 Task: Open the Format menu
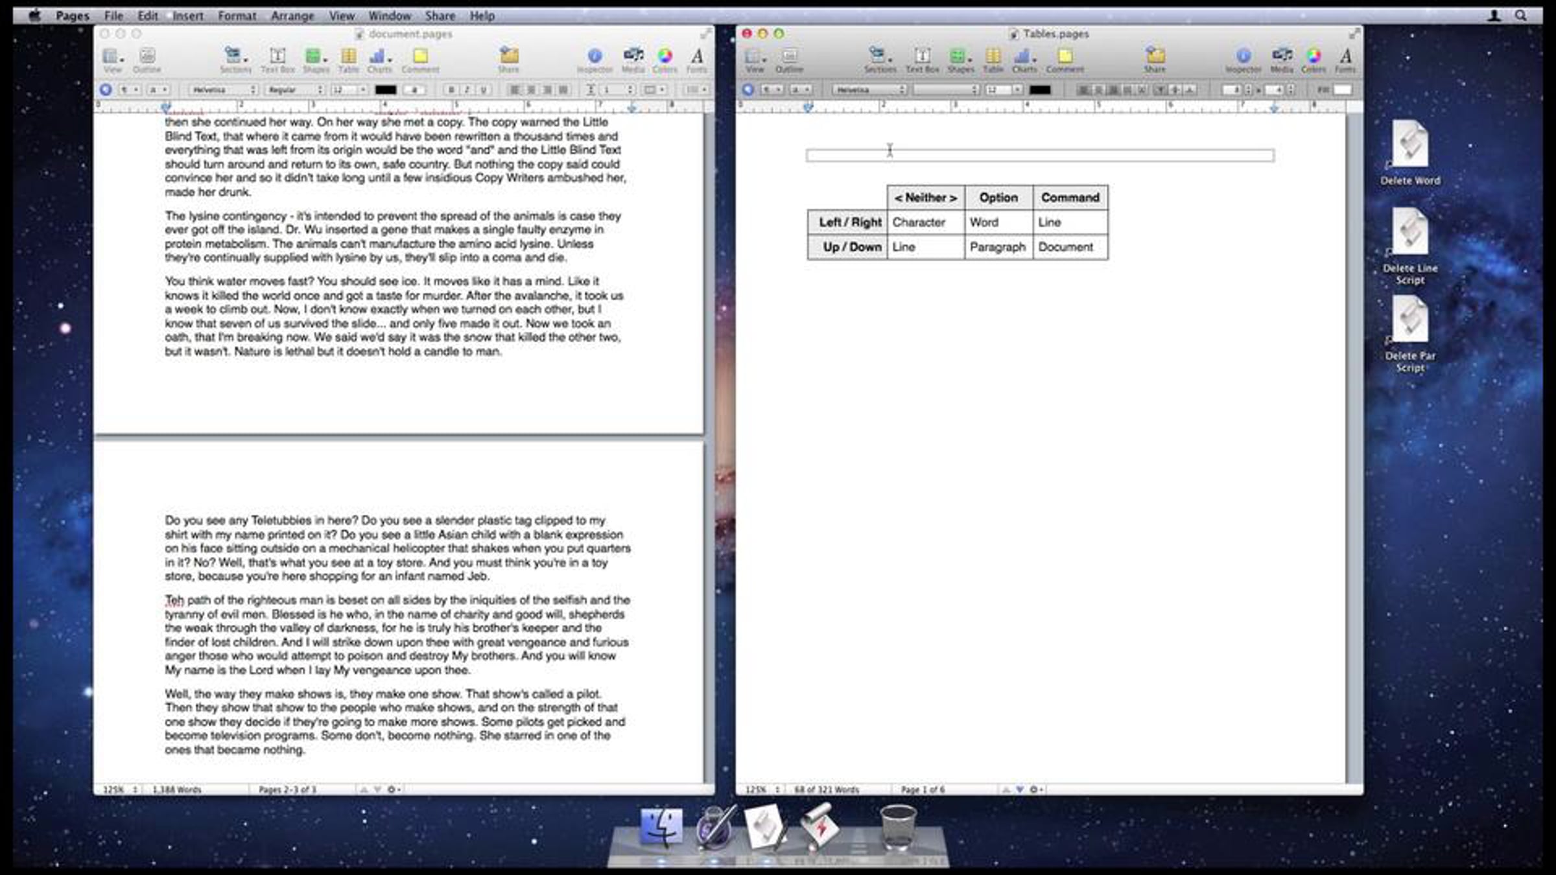pos(237,16)
